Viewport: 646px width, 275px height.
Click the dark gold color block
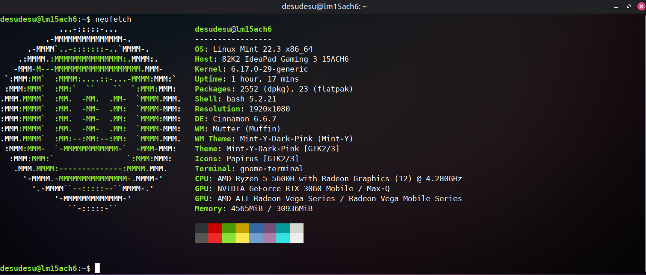242,228
